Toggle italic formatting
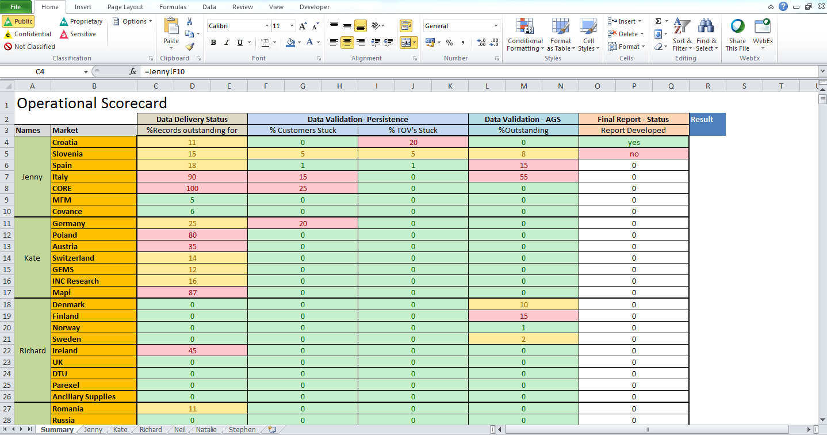Viewport: 827px width, 435px height. (x=227, y=43)
